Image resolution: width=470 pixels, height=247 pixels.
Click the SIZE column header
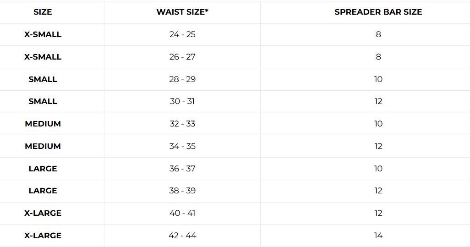pyautogui.click(x=43, y=12)
